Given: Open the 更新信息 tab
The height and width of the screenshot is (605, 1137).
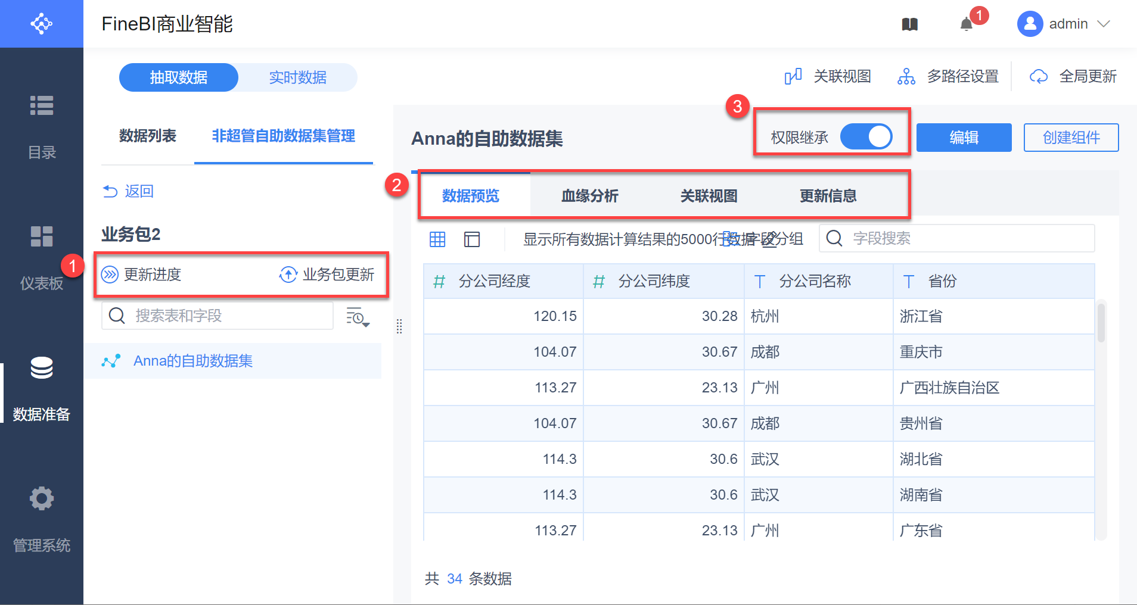Looking at the screenshot, I should click(828, 196).
